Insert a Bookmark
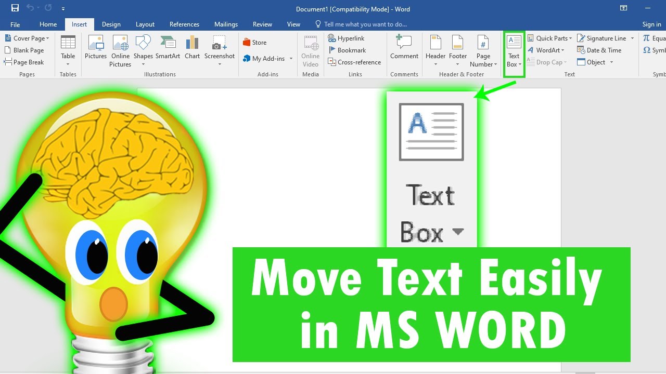 (x=347, y=50)
